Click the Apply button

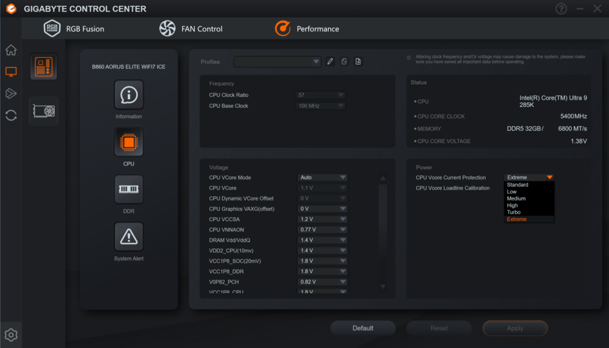pyautogui.click(x=515, y=328)
